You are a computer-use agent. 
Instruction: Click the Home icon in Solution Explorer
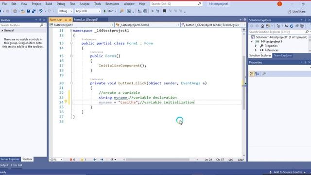(262, 26)
